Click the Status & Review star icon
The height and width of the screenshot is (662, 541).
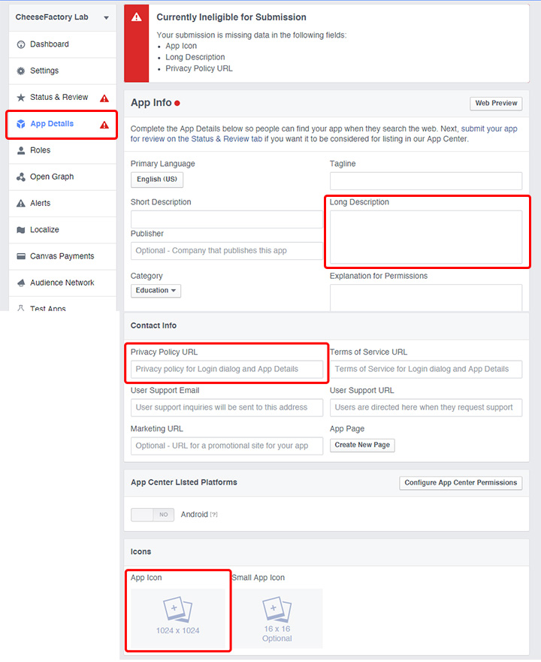[x=21, y=98]
